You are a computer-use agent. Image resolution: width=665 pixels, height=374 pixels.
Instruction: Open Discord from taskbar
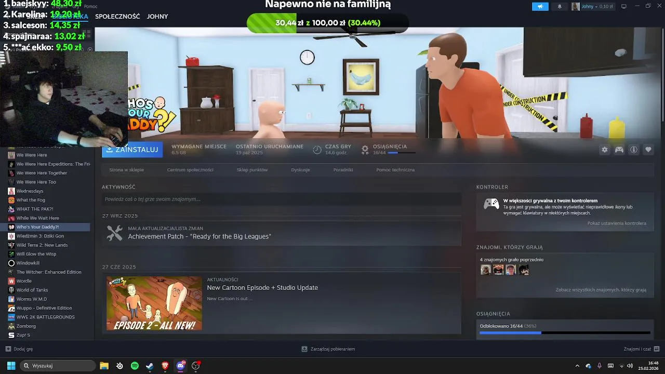click(x=180, y=366)
